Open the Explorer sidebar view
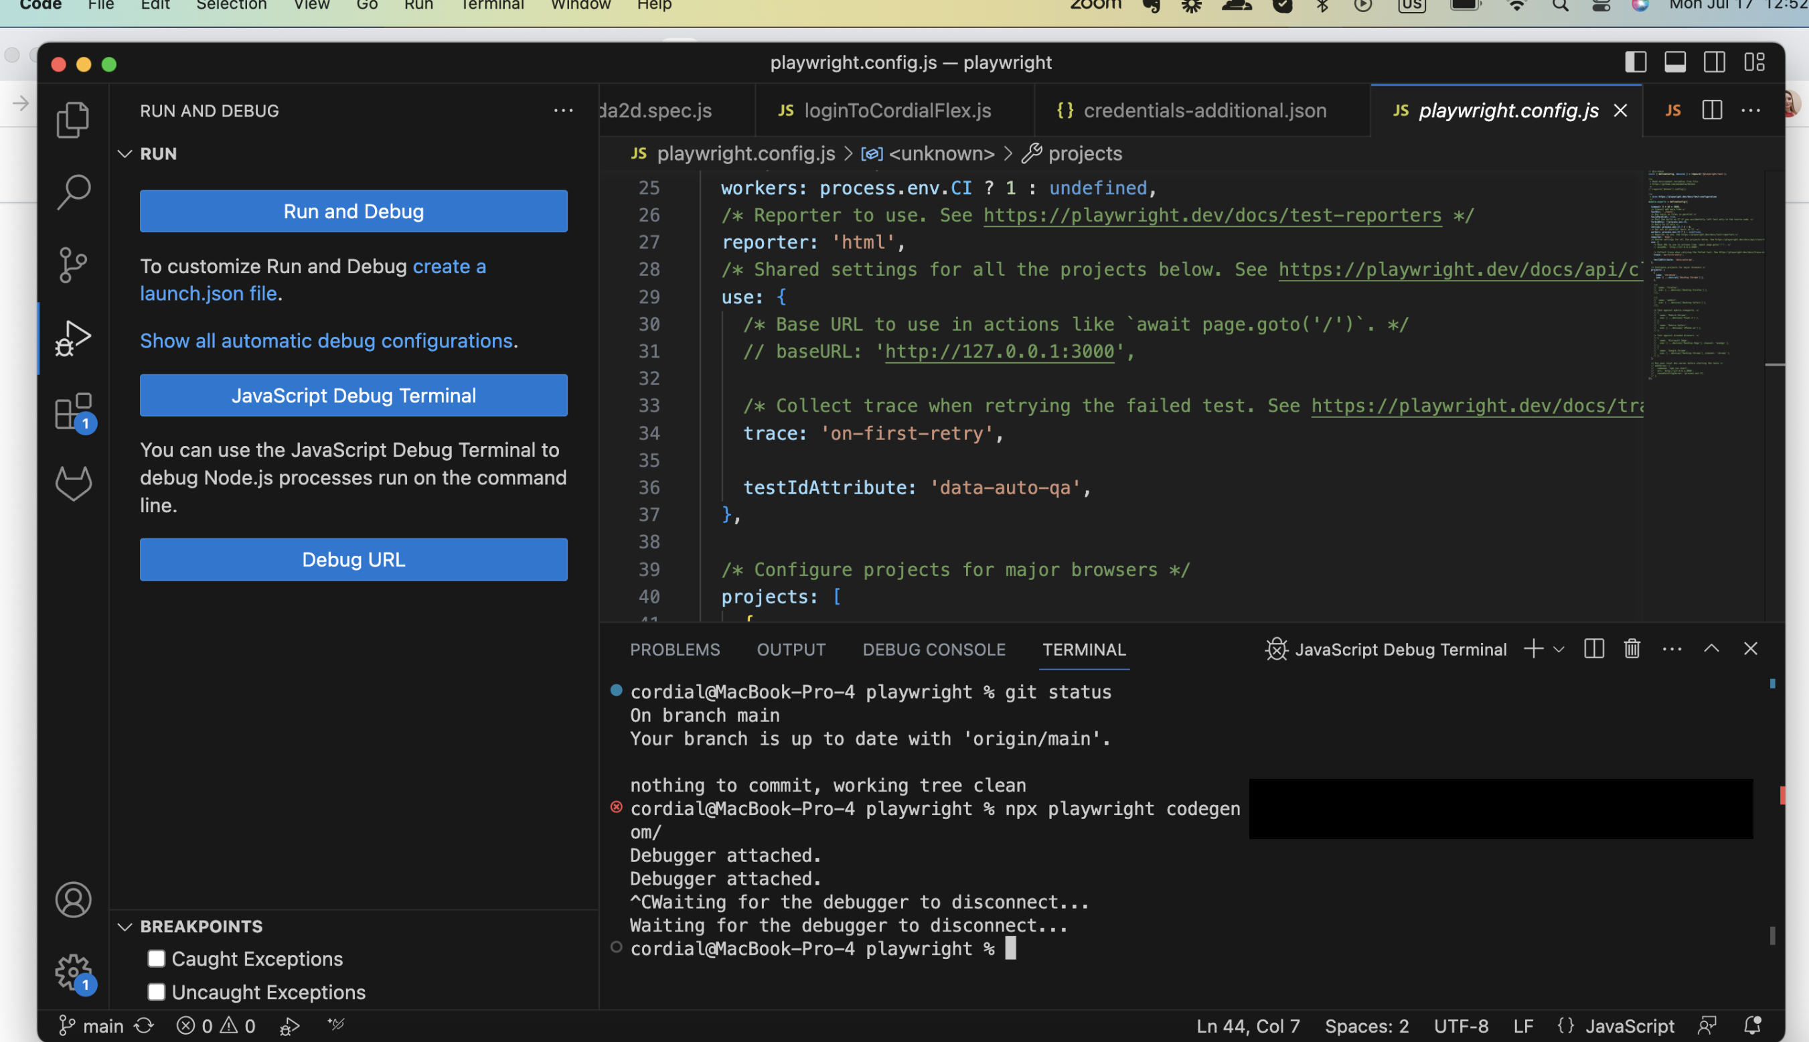 [x=72, y=119]
